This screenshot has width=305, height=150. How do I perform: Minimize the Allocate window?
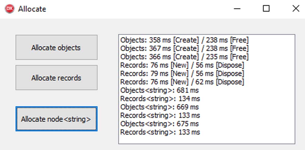(237, 9)
